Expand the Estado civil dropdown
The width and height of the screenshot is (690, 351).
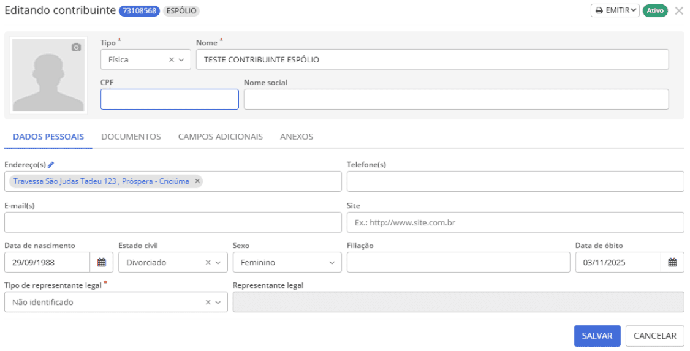(218, 262)
